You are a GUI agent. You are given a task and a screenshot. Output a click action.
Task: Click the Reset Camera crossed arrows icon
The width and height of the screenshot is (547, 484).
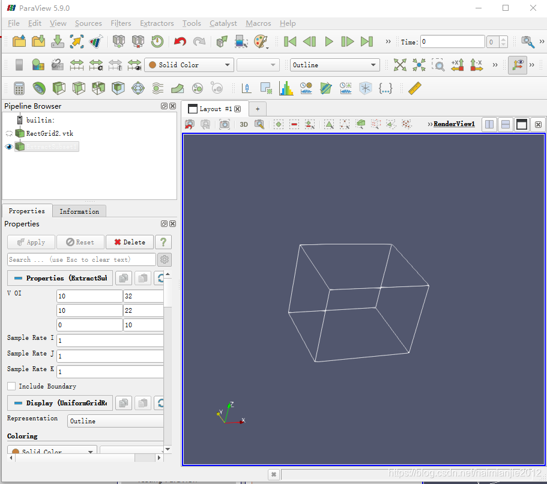pyautogui.click(x=400, y=65)
